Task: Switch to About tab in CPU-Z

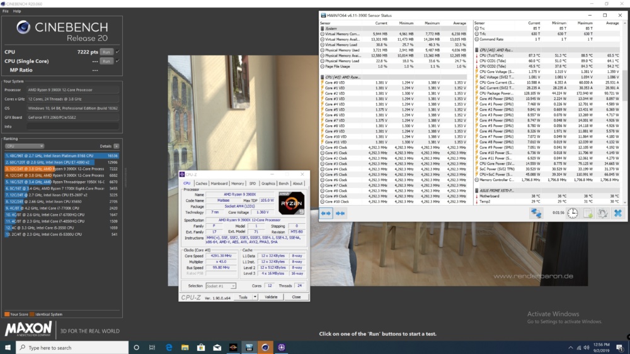Action: click(297, 183)
